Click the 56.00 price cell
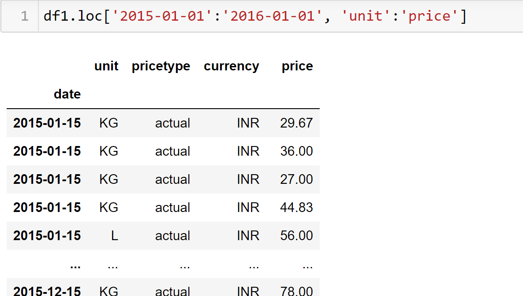This screenshot has height=296, width=523. (296, 236)
